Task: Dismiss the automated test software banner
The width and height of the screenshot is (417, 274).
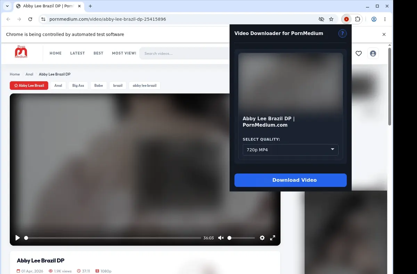Action: [384, 34]
